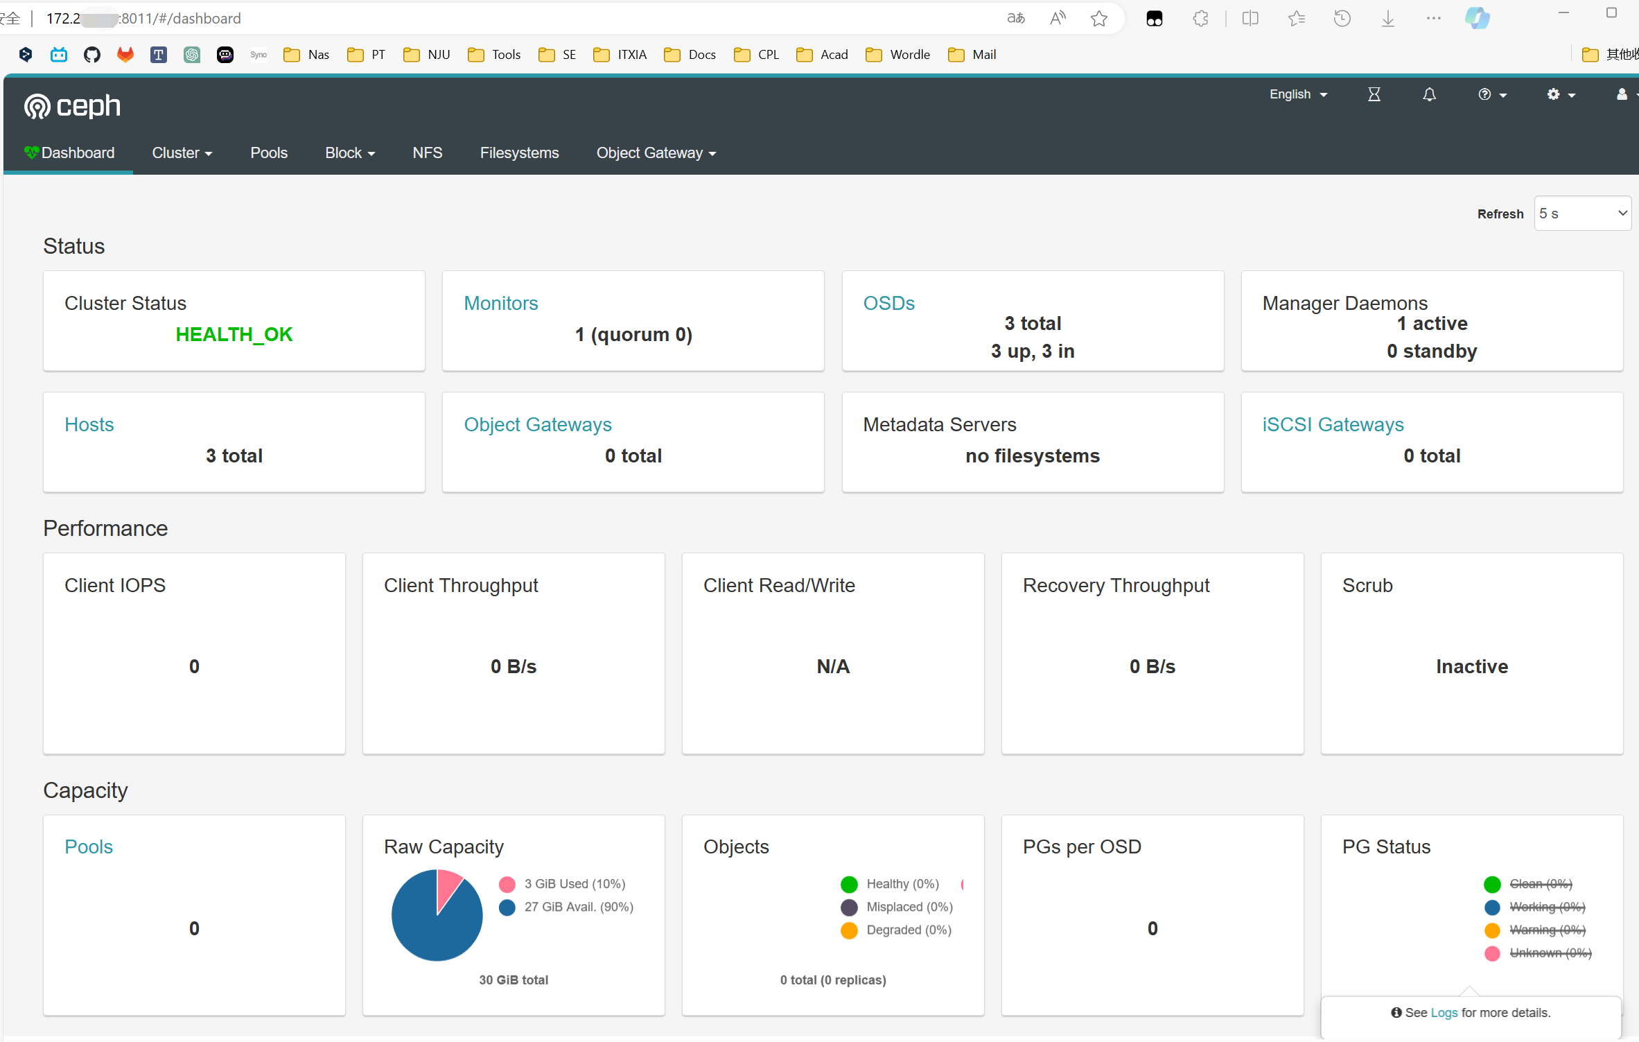
Task: Open the background tasks hourglass icon
Action: [x=1375, y=94]
